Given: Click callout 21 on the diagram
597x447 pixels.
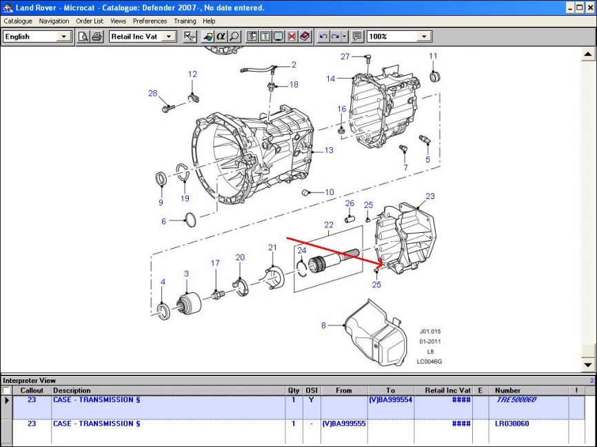Looking at the screenshot, I should pos(272,248).
